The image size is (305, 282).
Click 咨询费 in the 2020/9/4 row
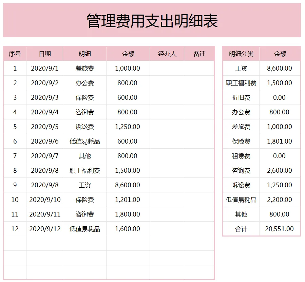[x=84, y=112]
